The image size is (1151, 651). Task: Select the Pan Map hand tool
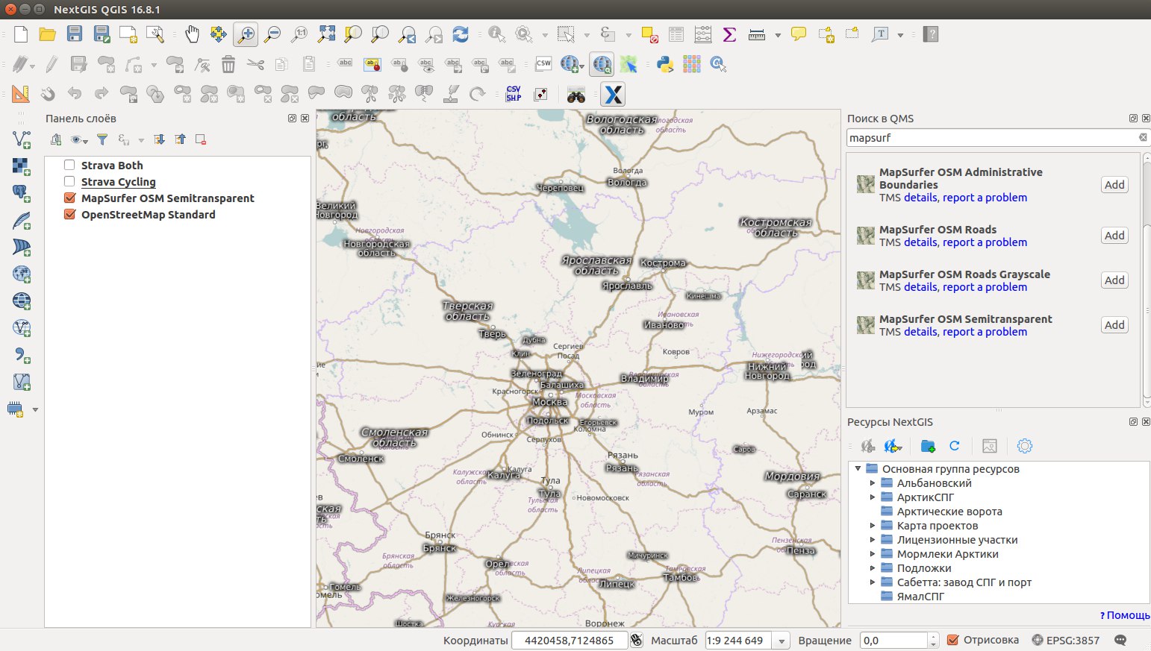click(x=192, y=34)
